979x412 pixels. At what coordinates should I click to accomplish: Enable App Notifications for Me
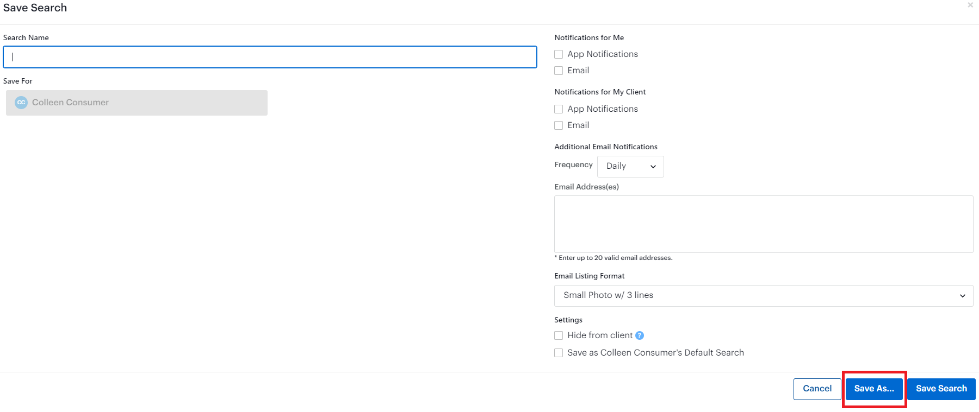[x=559, y=54]
